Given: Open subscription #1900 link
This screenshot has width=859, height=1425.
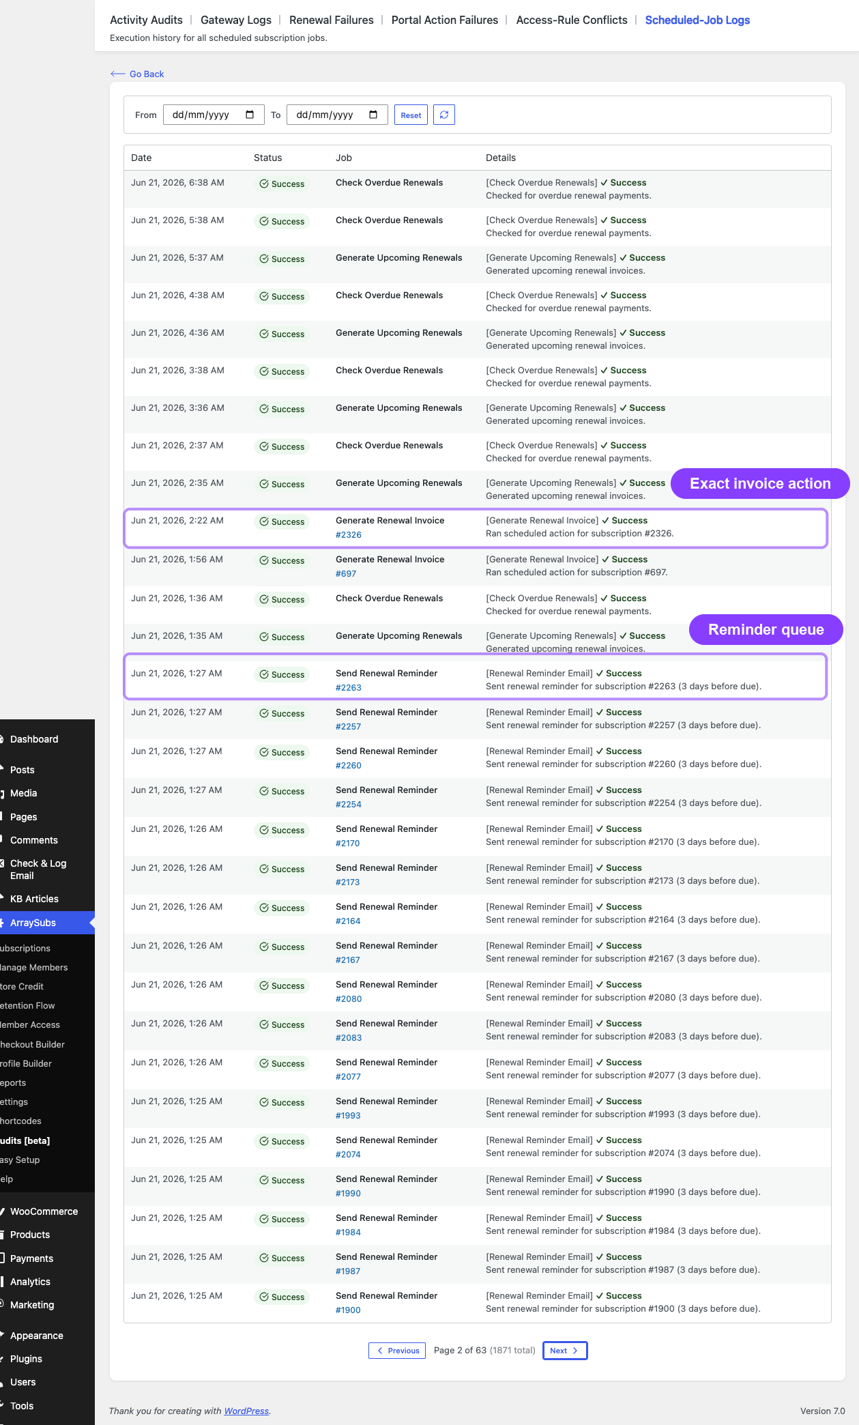Looking at the screenshot, I should [x=348, y=1310].
